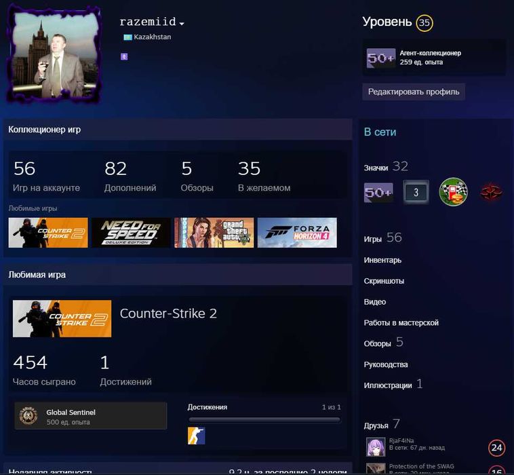Open the Агент-коллекционер featured badge icon
Viewport: 514px width, 475px height.
pyautogui.click(x=380, y=58)
